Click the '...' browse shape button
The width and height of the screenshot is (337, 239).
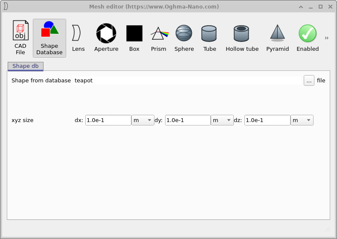[x=309, y=80]
